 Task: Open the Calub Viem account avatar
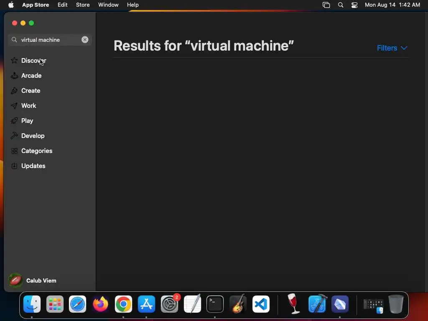pyautogui.click(x=15, y=280)
